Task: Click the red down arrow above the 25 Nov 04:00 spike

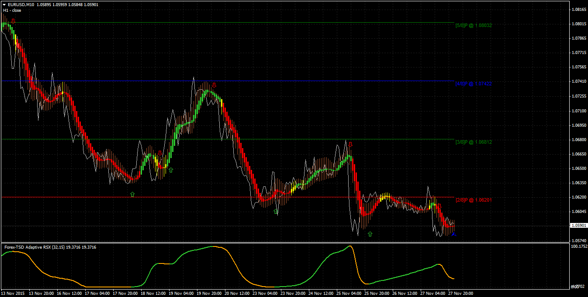Action: (x=350, y=144)
